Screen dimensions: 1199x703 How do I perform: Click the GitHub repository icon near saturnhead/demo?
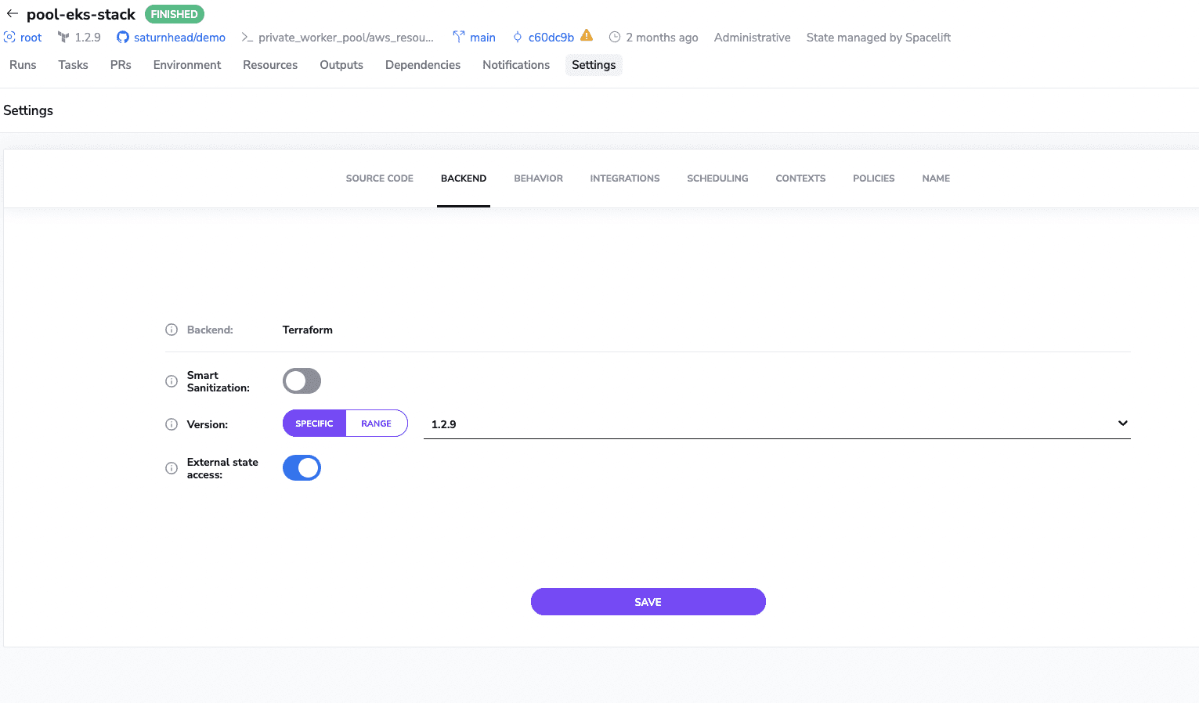coord(122,37)
